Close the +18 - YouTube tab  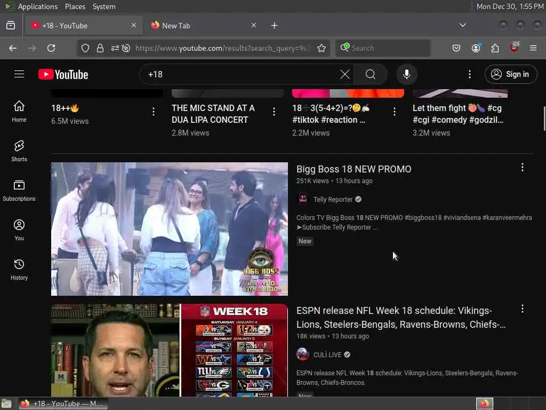pyautogui.click(x=134, y=25)
